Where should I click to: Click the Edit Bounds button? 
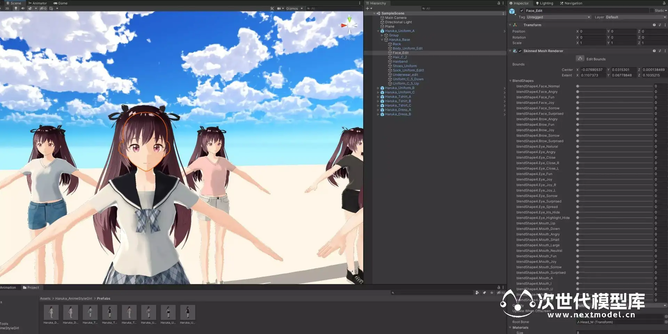580,59
